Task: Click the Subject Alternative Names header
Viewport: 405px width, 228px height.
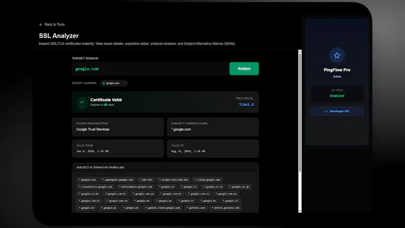Action: click(x=100, y=168)
